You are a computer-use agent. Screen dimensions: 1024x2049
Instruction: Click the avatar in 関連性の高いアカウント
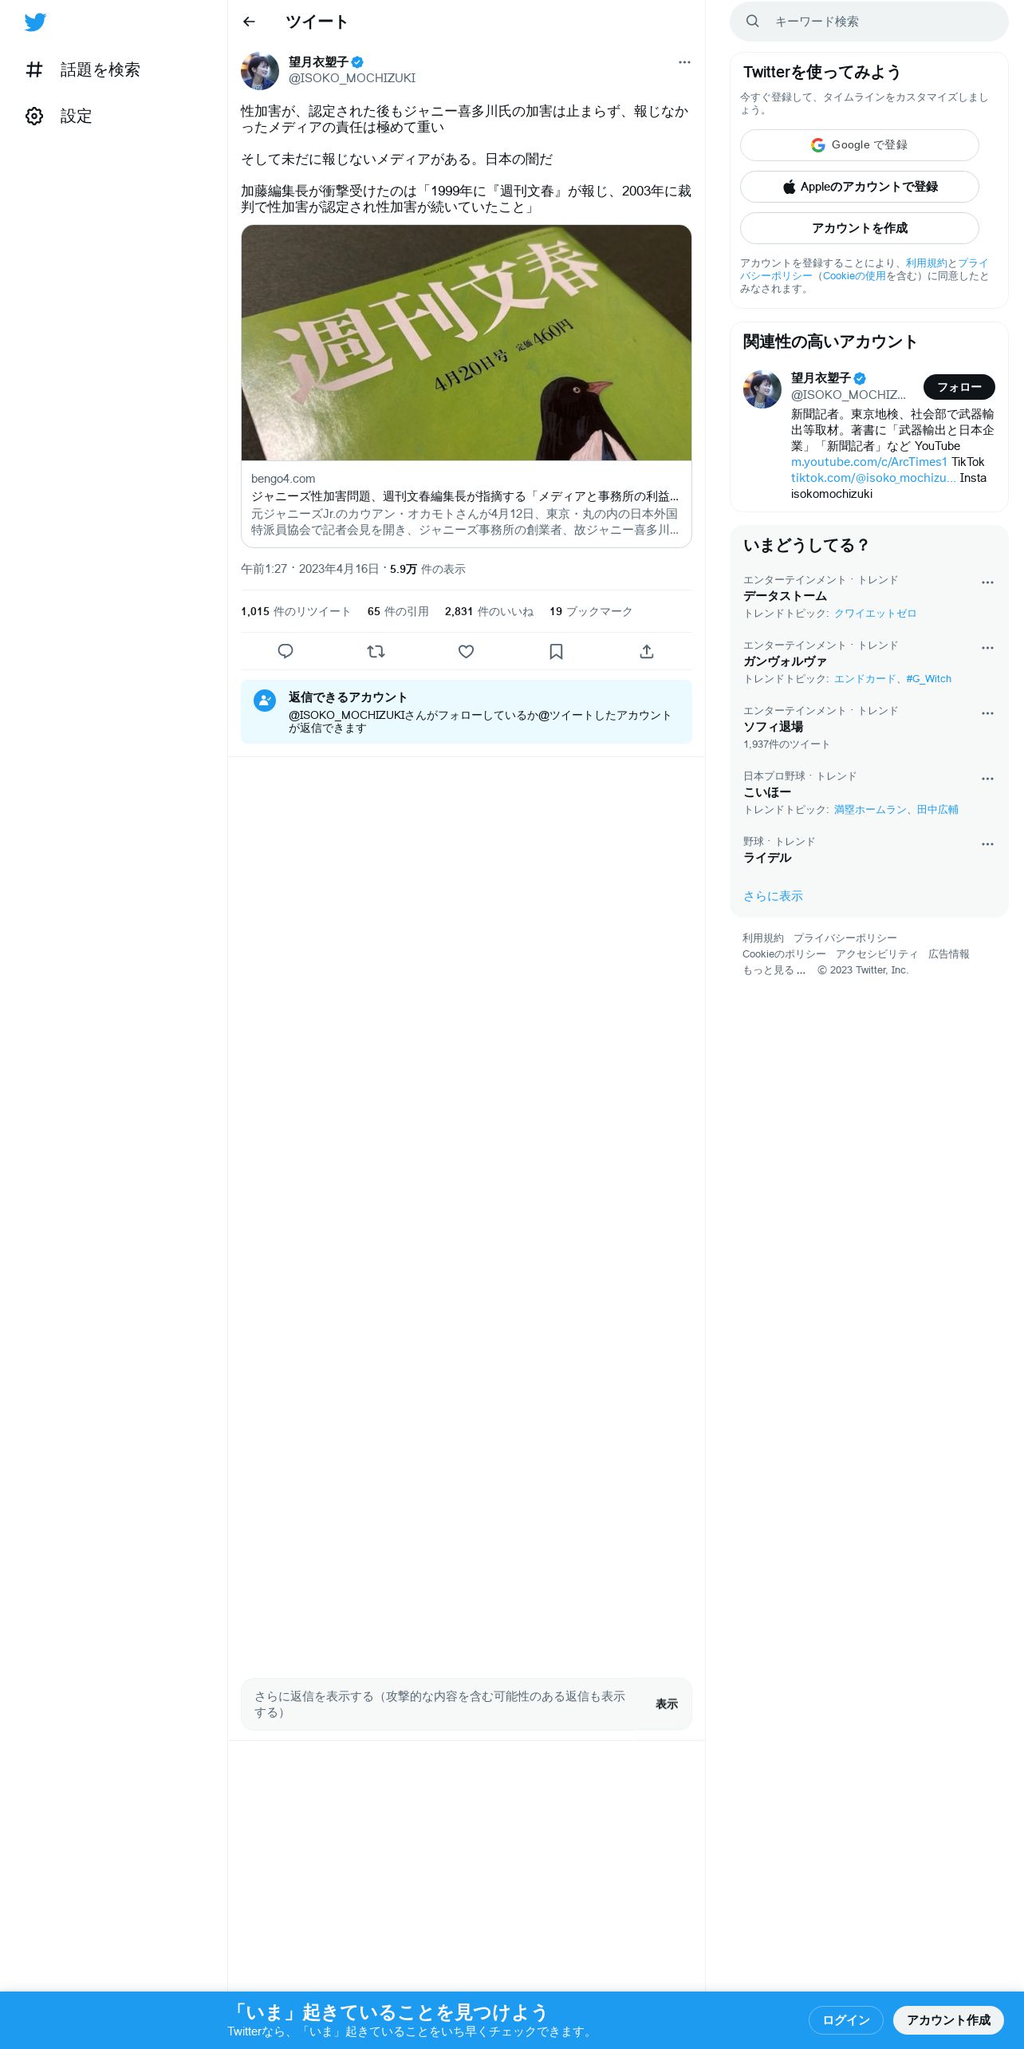(x=762, y=389)
